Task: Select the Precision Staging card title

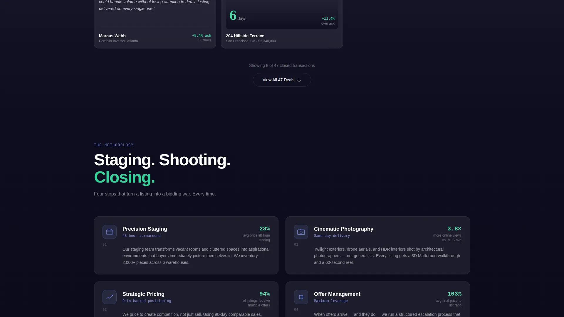Action: tap(145, 229)
